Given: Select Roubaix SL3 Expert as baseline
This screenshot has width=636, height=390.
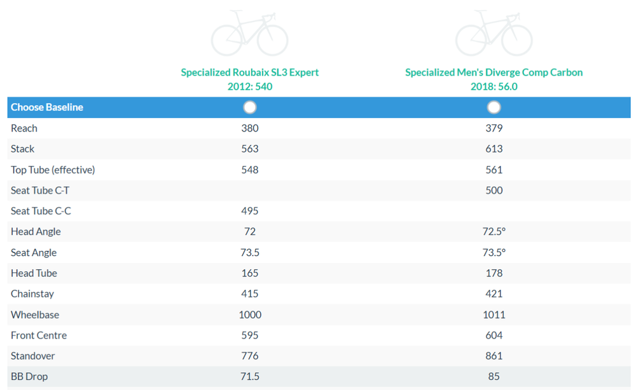Looking at the screenshot, I should 250,107.
